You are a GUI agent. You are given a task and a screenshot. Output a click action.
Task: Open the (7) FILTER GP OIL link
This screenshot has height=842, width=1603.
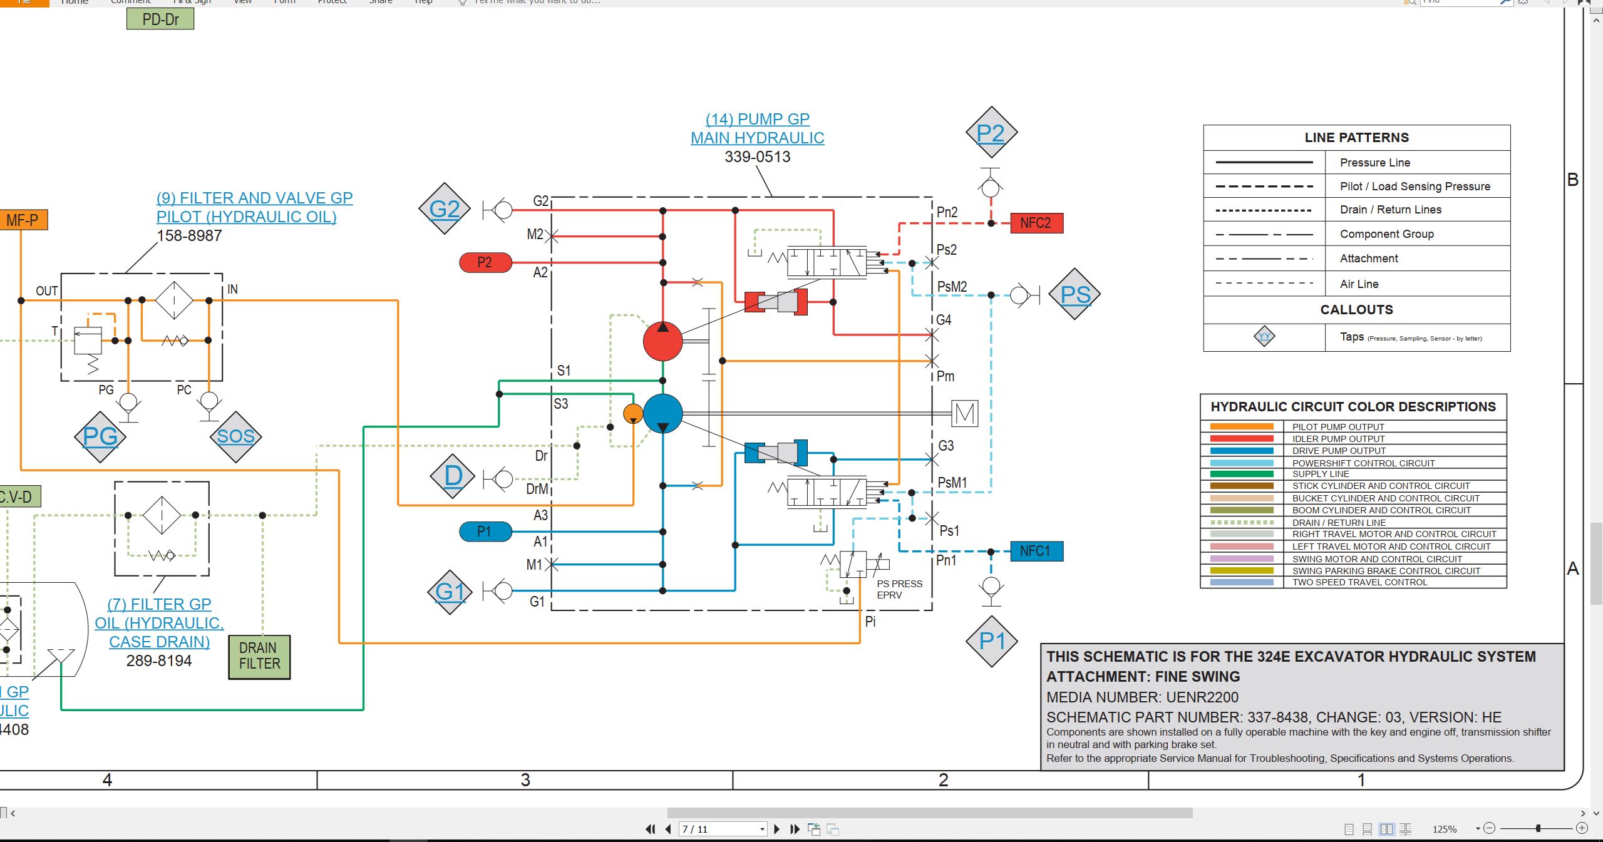click(x=159, y=623)
